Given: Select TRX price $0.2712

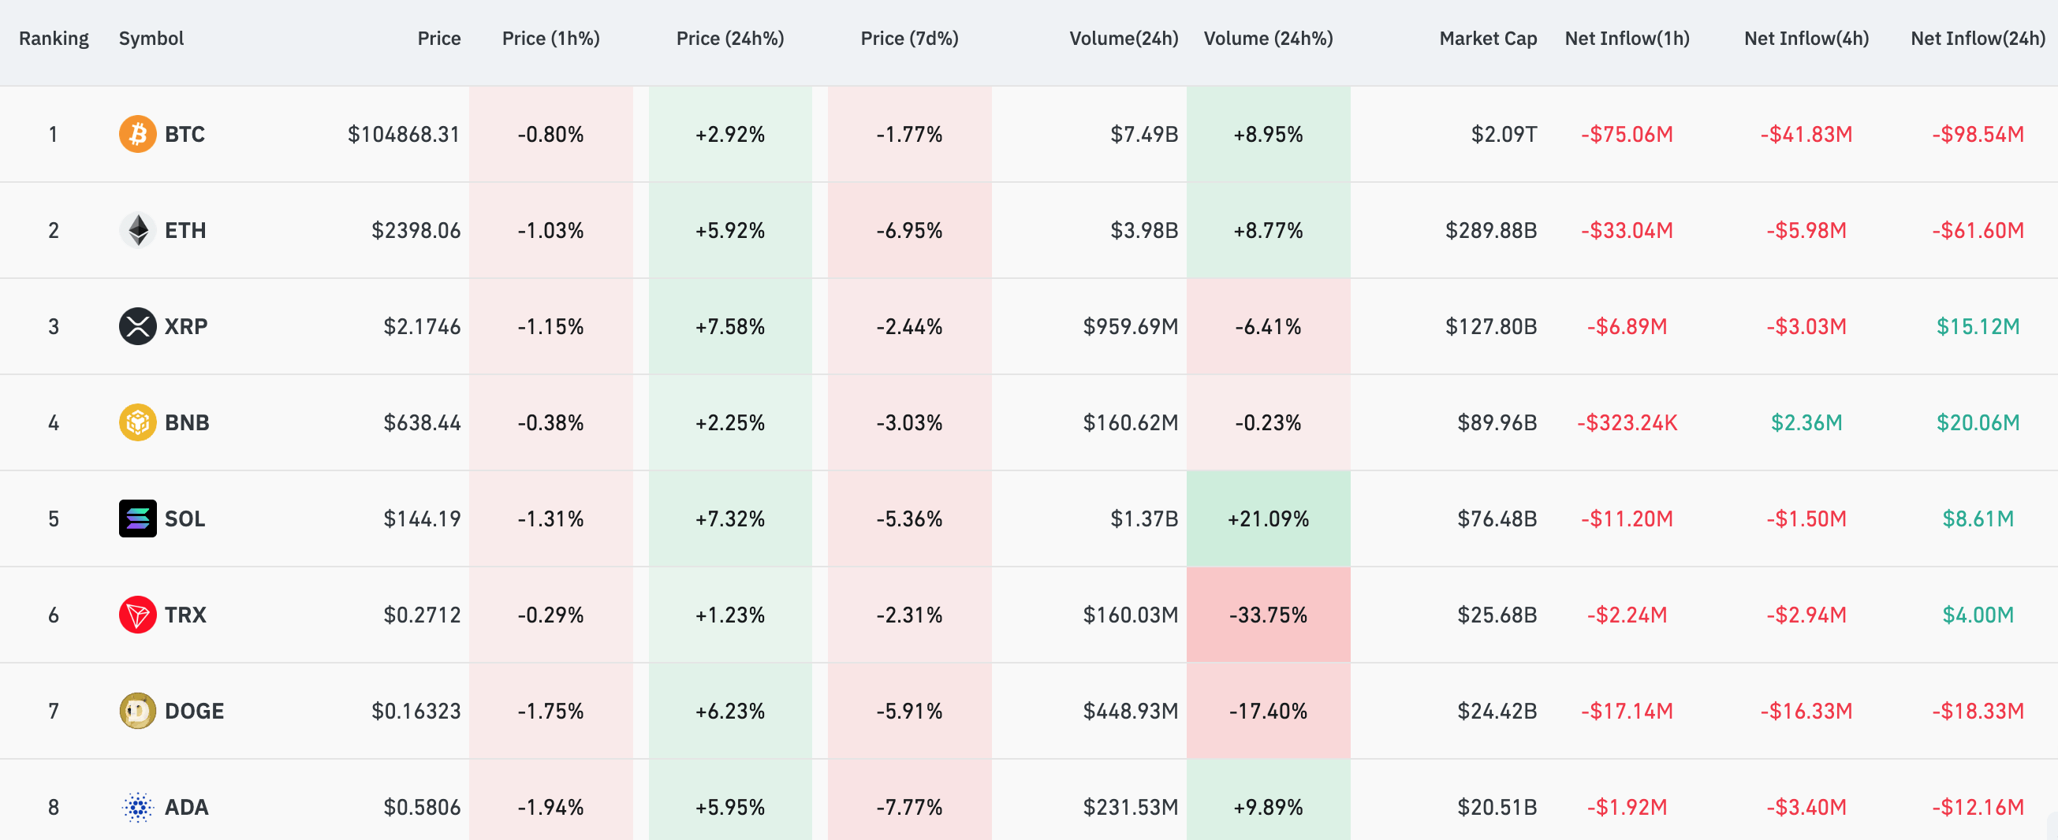Looking at the screenshot, I should [422, 615].
